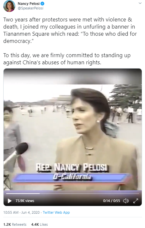Click the tweet paragraph about Tiananmen Square banner
Viewport: 145px width, 228px height.
point(70,30)
